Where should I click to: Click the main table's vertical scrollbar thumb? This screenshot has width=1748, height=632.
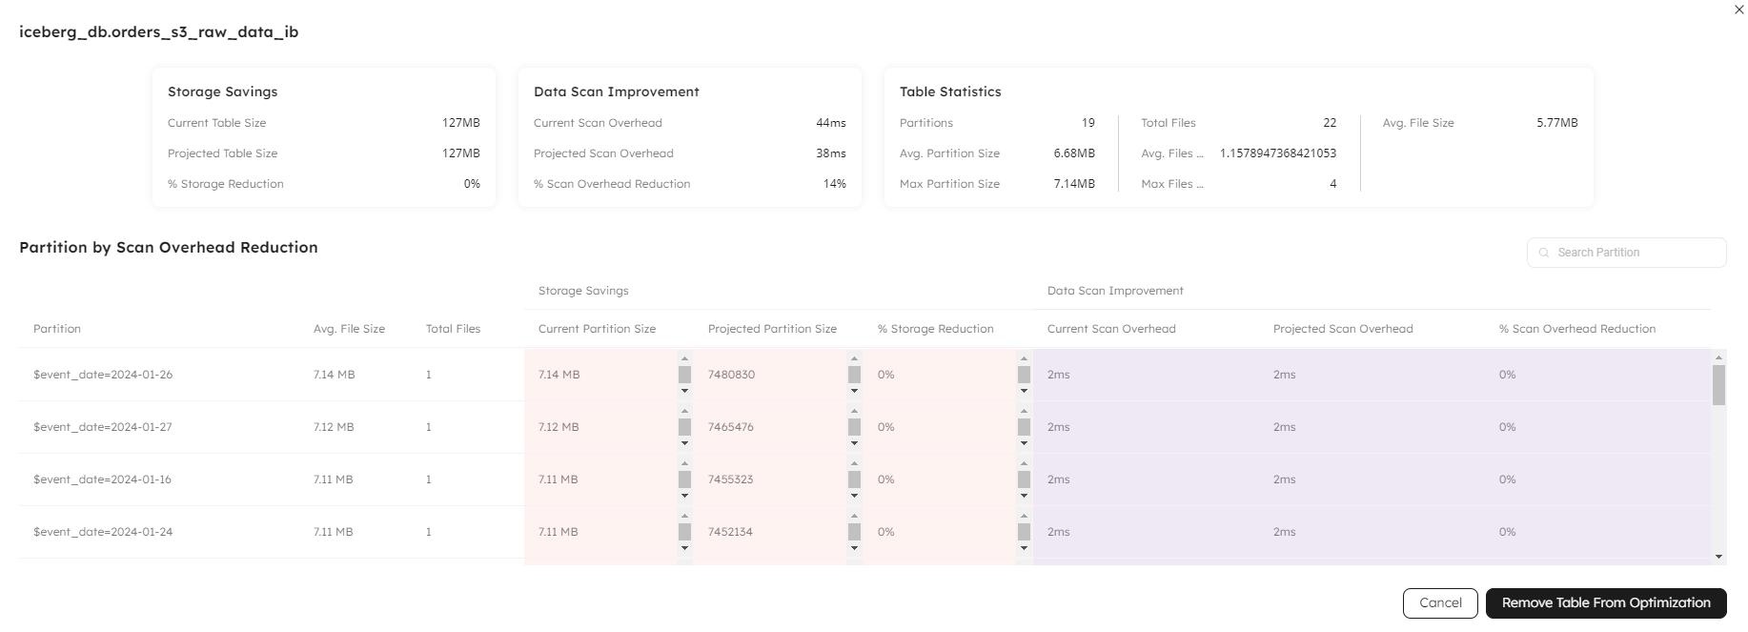coord(1718,385)
